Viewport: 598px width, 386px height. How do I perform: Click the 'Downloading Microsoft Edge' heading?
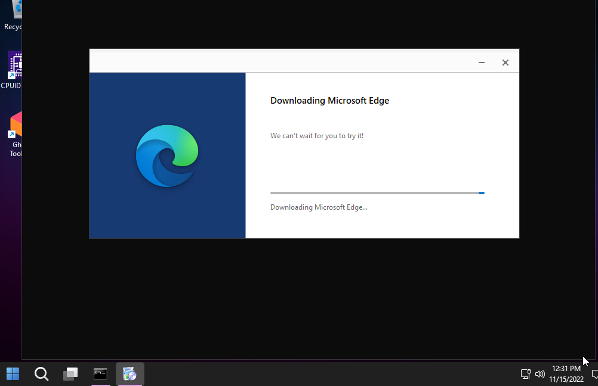tap(329, 101)
